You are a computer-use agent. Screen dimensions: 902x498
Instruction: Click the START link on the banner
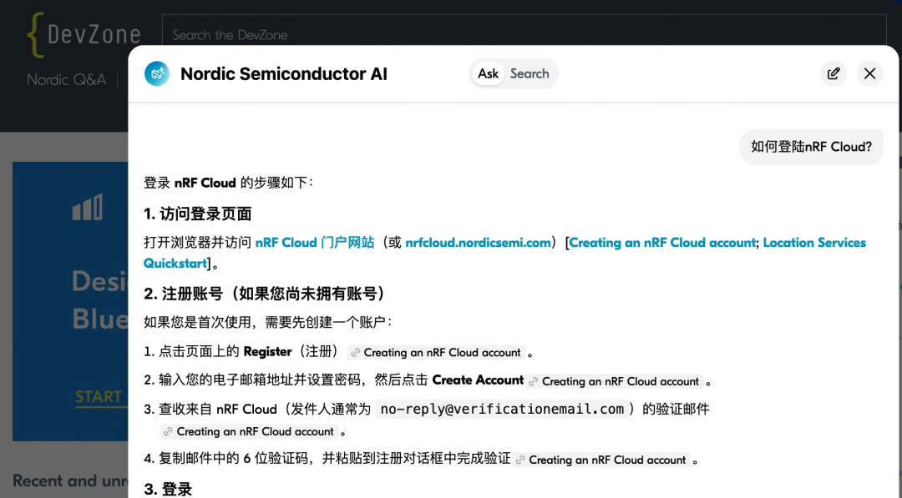99,397
